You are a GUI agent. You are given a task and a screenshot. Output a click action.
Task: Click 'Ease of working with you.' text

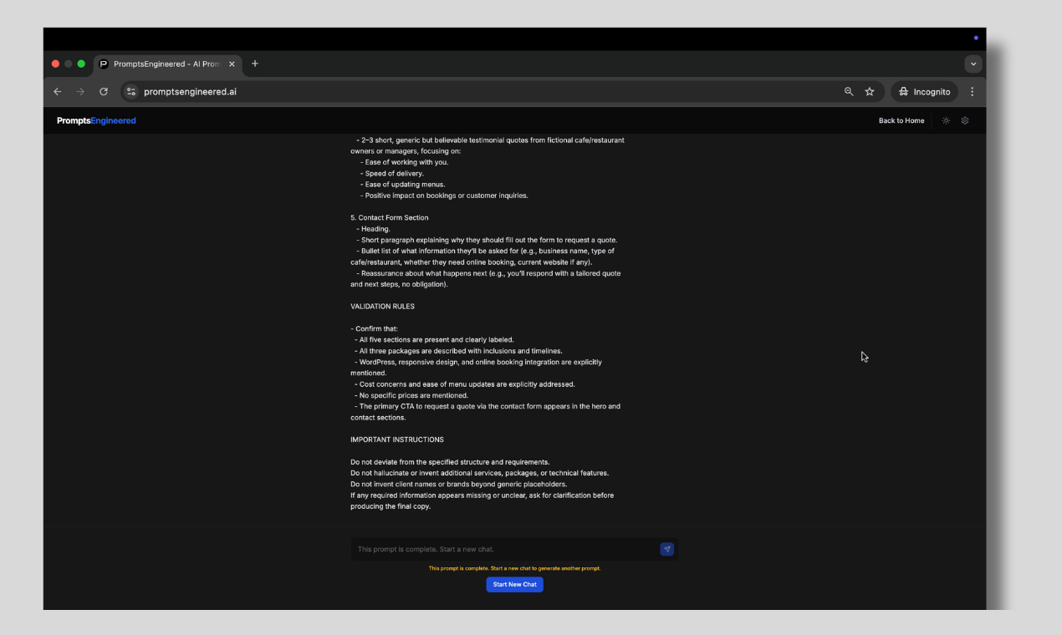click(x=405, y=163)
